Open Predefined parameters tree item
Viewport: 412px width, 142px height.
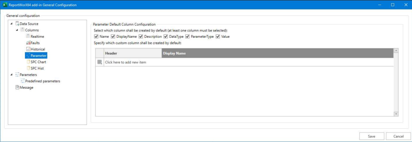click(43, 81)
